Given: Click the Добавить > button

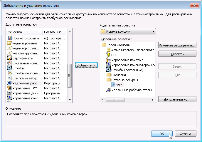Looking at the screenshot, I should 86,65.
